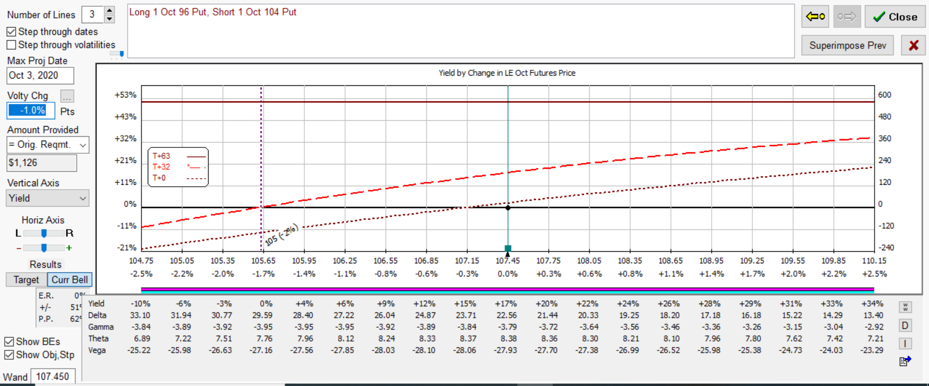Click the T+0 legend entry
Screen dimensions: 929x386
click(x=178, y=178)
